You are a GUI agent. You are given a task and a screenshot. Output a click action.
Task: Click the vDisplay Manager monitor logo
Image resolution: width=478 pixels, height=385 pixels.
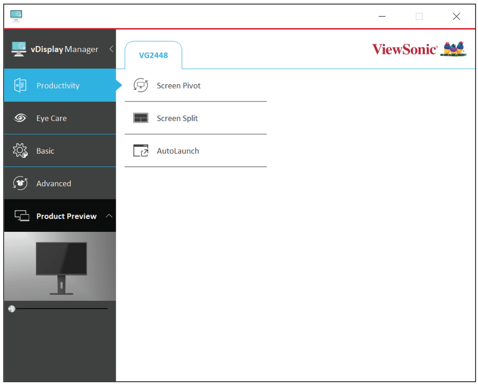point(19,49)
